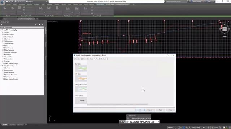This screenshot has height=129, width=231.
Task: Click the command line close icon
Action: 121,122
